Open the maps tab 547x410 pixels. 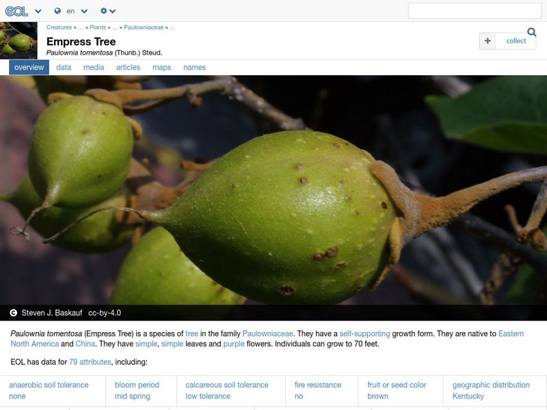click(x=161, y=67)
